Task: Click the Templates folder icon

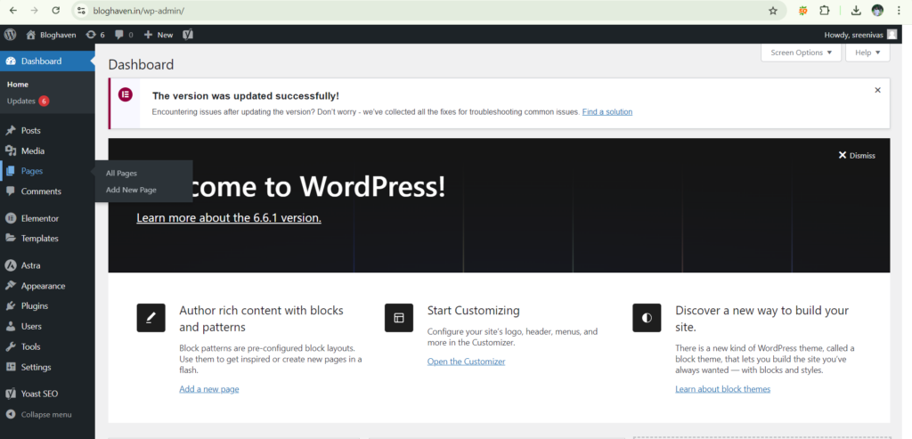Action: 11,238
